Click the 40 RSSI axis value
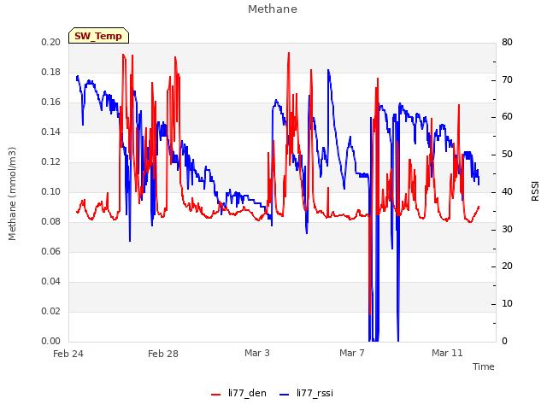The image size is (547, 410). tap(507, 191)
